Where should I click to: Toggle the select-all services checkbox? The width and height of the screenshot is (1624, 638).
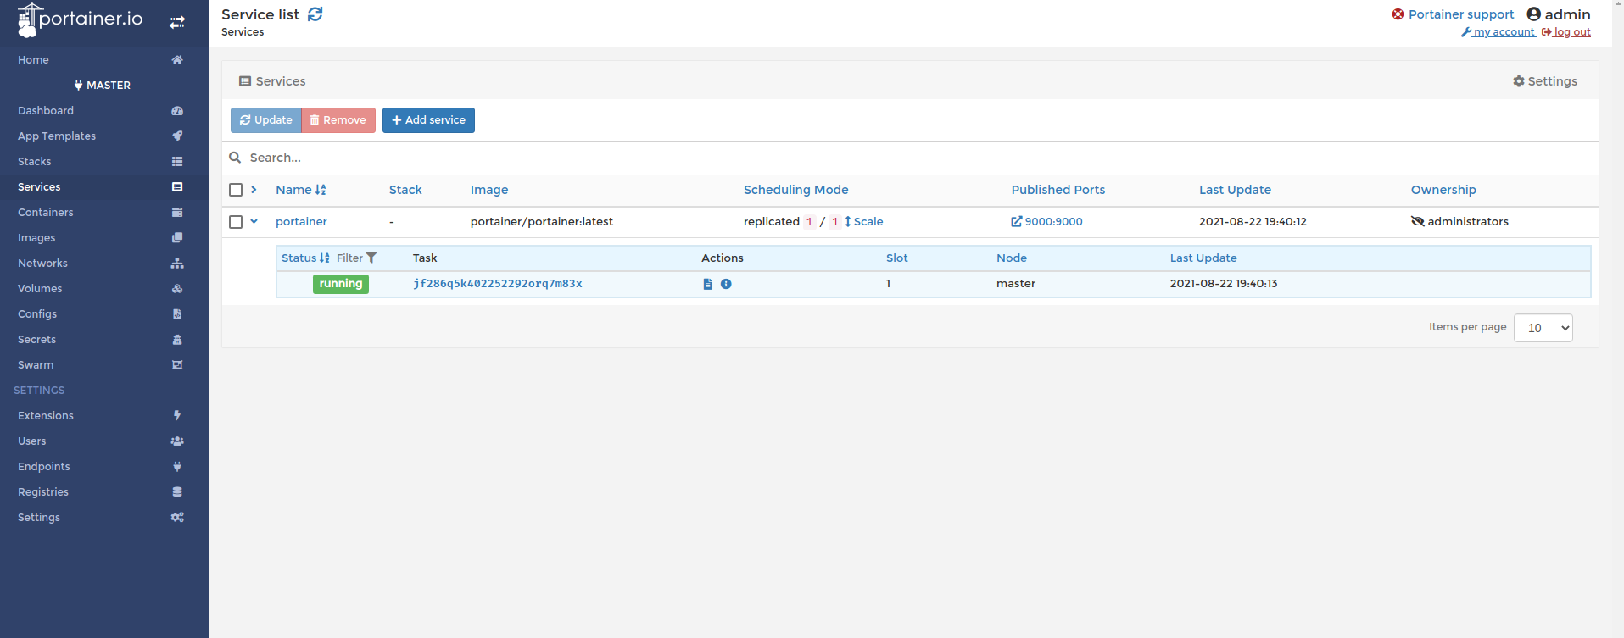[x=236, y=190]
